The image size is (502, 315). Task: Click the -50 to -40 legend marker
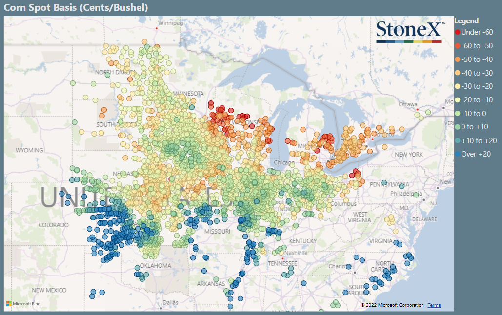coord(458,59)
